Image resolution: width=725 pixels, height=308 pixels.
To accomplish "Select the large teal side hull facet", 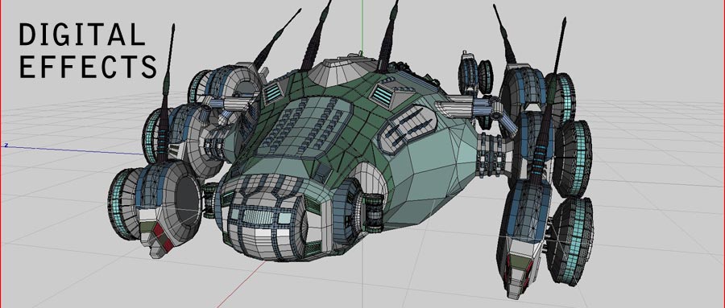I will pos(433,178).
